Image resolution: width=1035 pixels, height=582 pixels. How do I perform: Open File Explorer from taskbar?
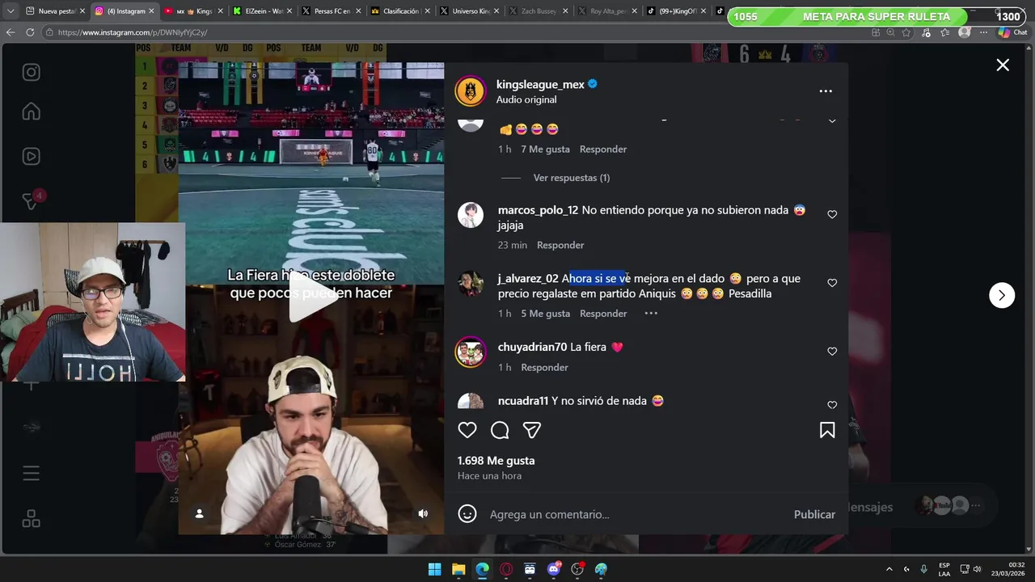point(458,569)
